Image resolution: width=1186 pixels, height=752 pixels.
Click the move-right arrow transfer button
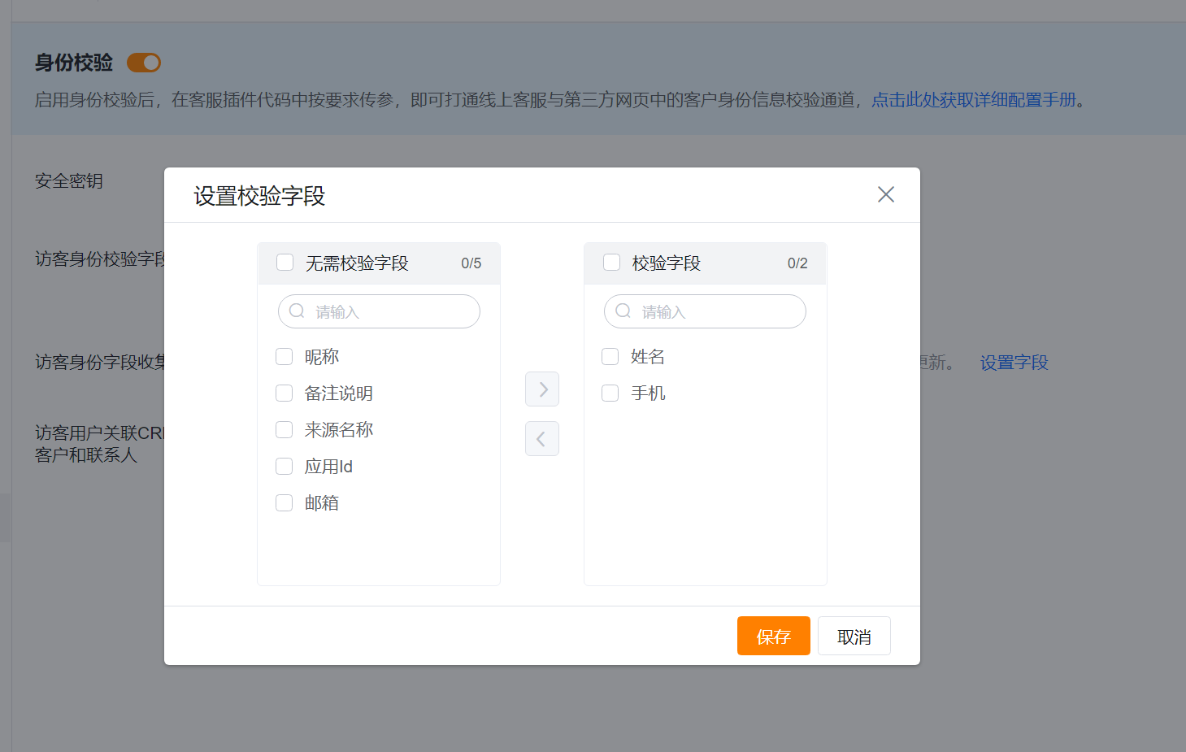(542, 389)
